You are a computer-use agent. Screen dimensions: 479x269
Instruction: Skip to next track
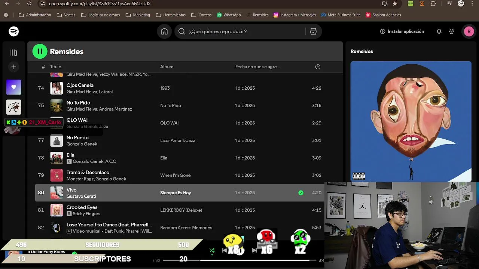coord(254,250)
